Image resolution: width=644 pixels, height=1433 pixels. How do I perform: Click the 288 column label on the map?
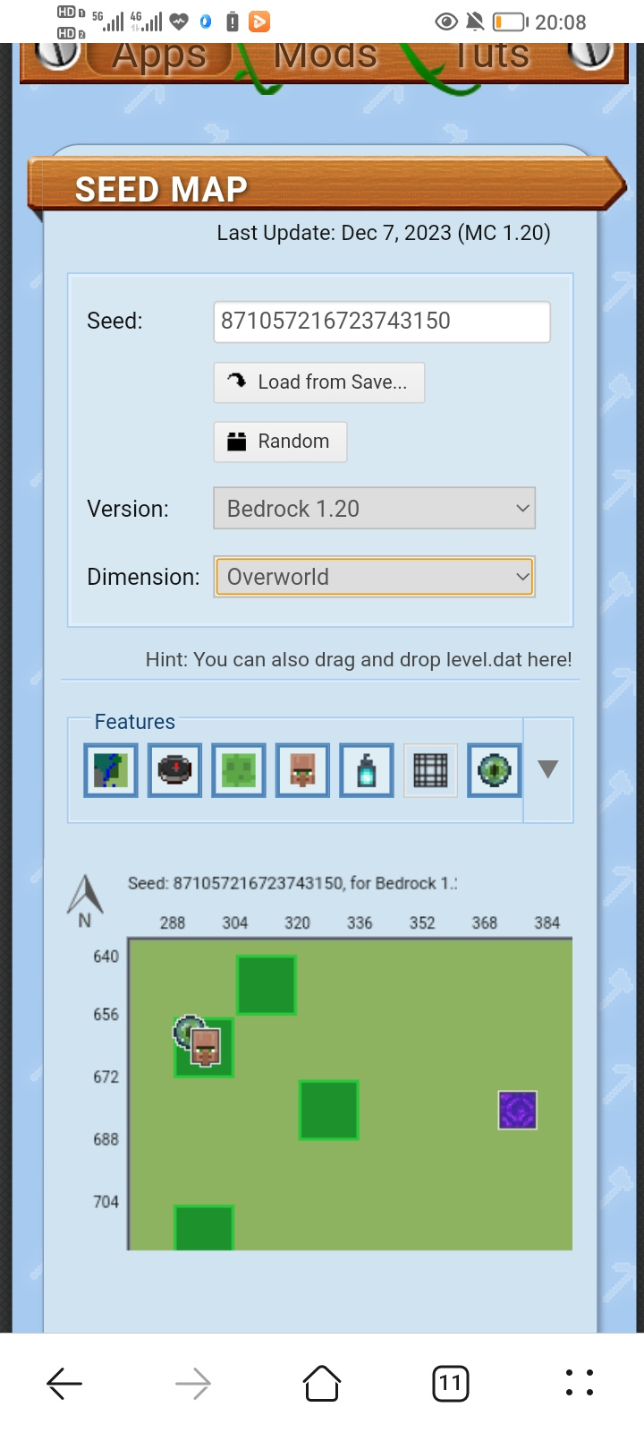click(173, 922)
